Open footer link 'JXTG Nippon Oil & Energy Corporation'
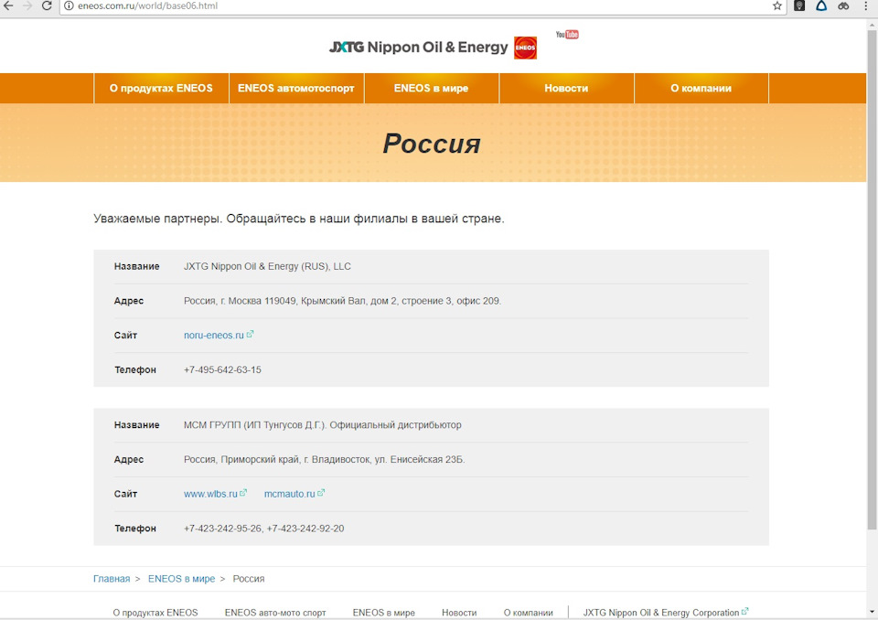Image resolution: width=878 pixels, height=620 pixels. coord(661,613)
